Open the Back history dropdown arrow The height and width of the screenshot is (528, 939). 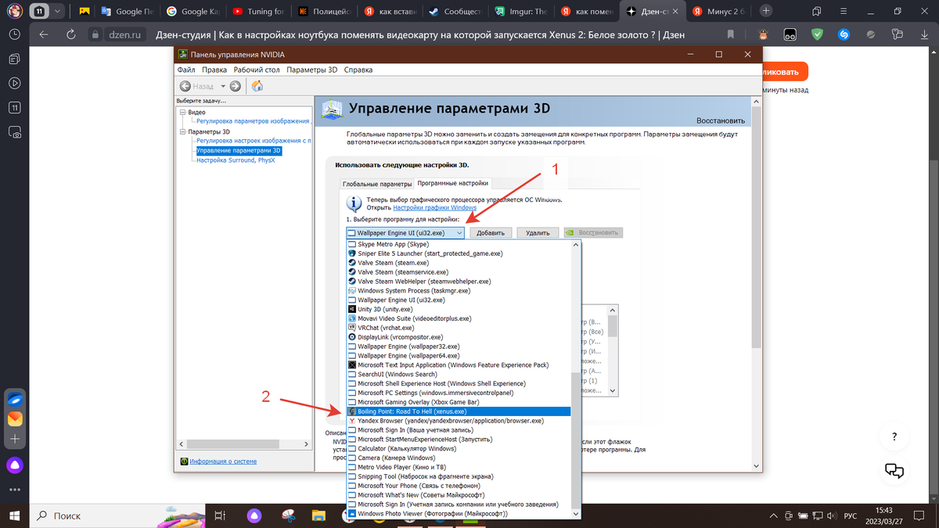223,86
